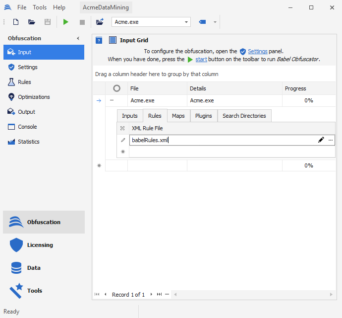The image size is (342, 318).
Task: Click the blue tag icon in toolbar
Action: click(x=202, y=22)
